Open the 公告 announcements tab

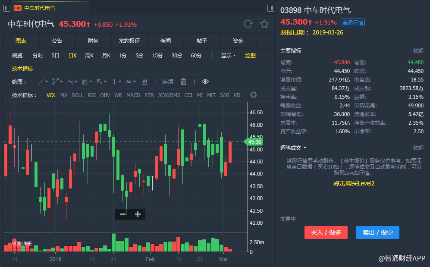pos(57,41)
